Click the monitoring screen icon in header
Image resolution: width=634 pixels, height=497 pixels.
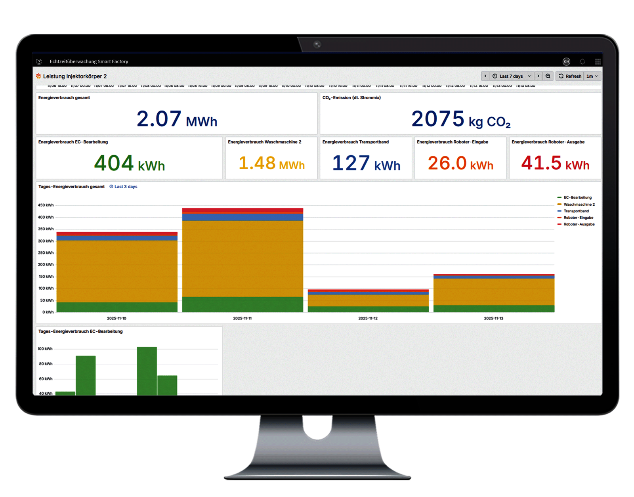[x=39, y=61]
